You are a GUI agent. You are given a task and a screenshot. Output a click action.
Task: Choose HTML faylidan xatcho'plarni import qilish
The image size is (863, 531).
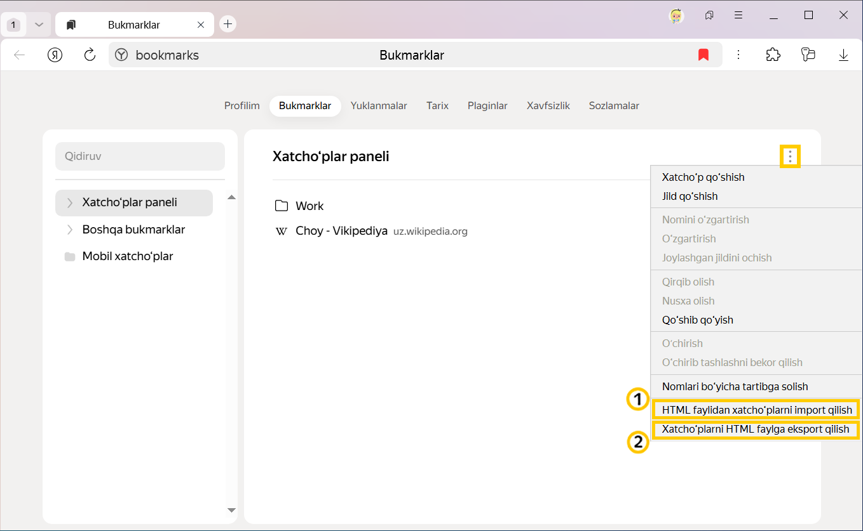pos(756,410)
